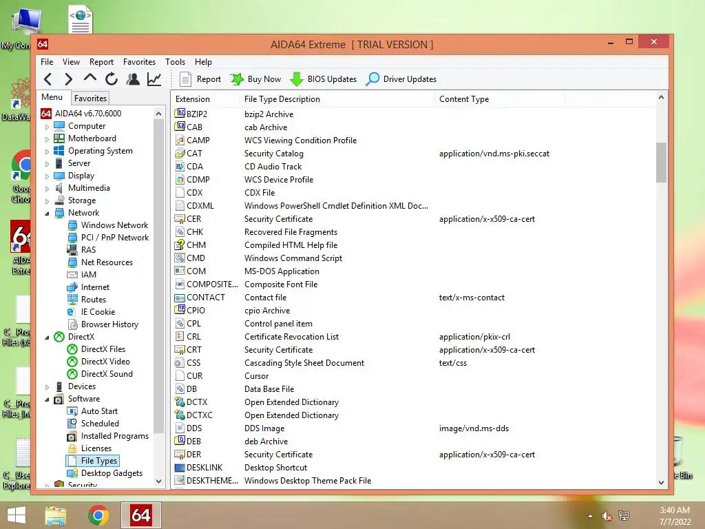Open the File menu

coord(47,62)
